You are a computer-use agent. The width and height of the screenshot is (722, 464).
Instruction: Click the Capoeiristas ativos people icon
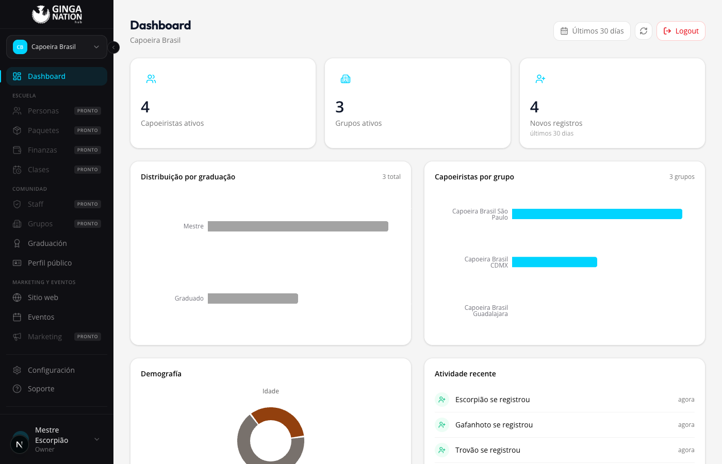[151, 79]
